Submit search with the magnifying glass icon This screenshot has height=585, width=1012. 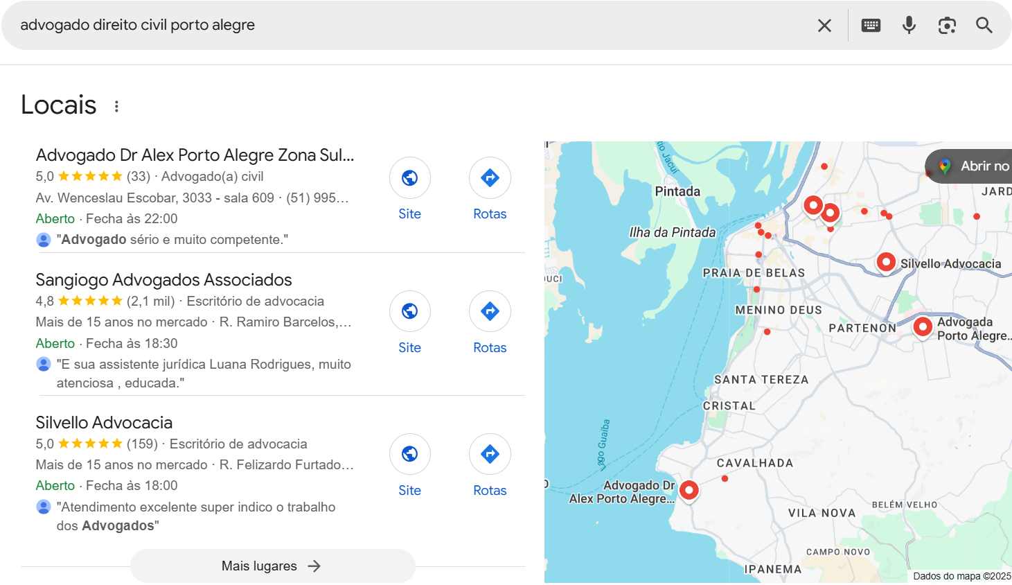click(984, 26)
